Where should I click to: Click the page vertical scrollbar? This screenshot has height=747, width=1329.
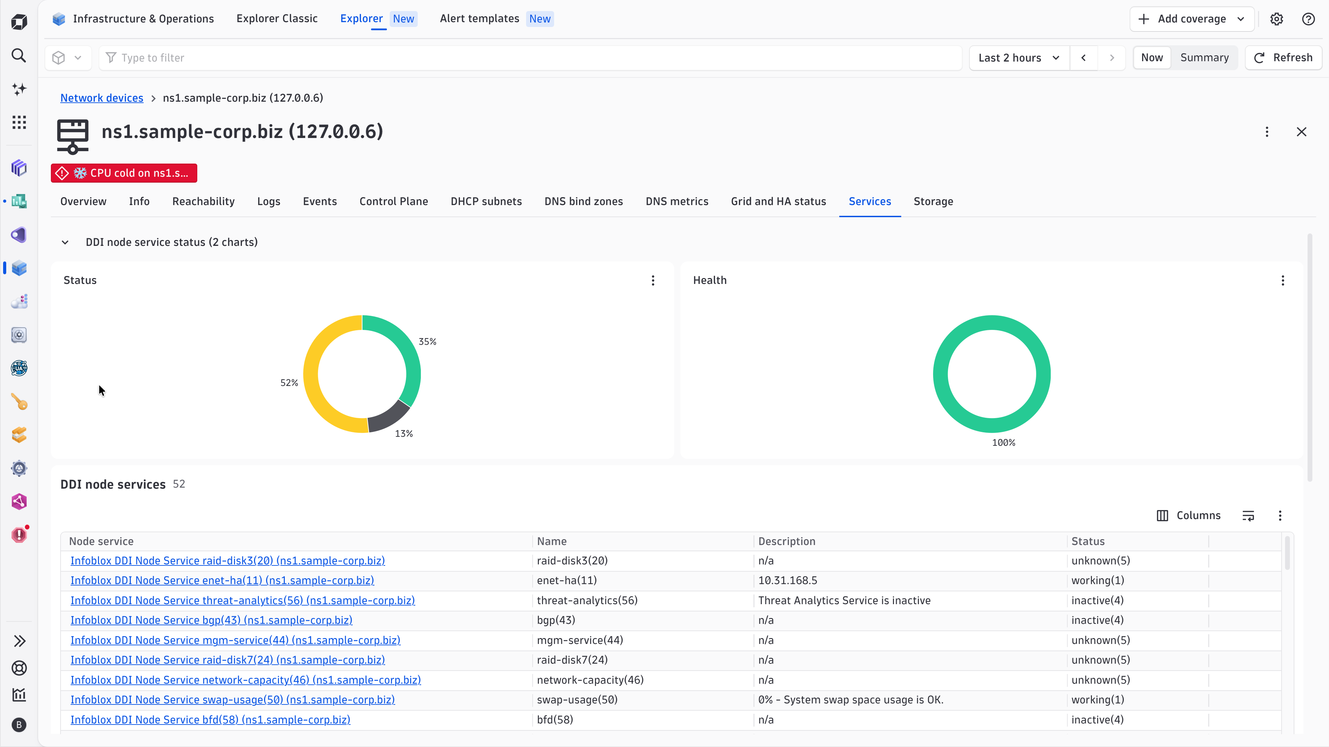coord(1309,358)
